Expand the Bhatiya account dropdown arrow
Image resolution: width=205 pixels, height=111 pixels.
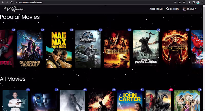click(x=196, y=9)
